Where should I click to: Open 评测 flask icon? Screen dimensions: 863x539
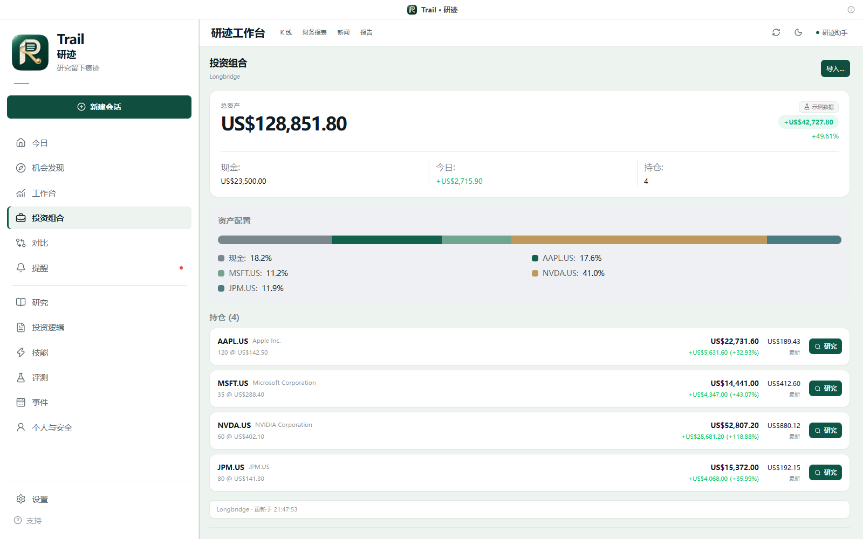pos(21,377)
